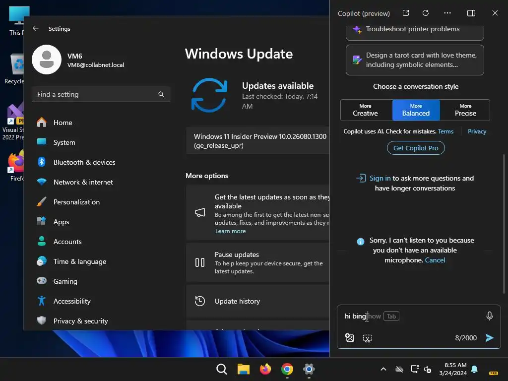Image resolution: width=508 pixels, height=381 pixels.
Task: Open Network & internet settings
Action: pyautogui.click(x=100, y=182)
